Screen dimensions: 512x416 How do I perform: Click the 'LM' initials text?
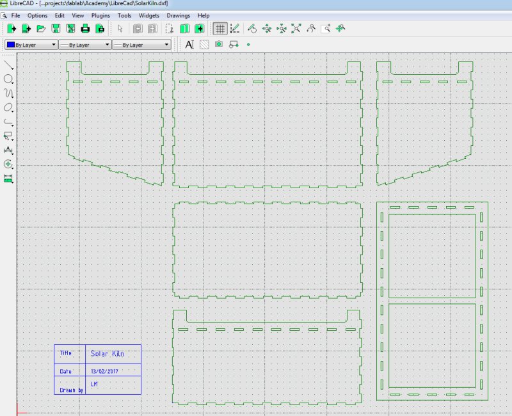94,384
